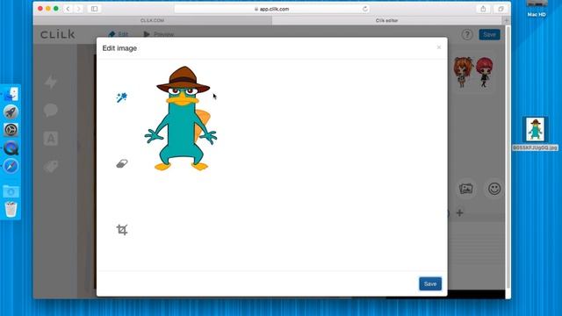Open the folder icon in the Dock
The image size is (562, 316).
pyautogui.click(x=11, y=191)
